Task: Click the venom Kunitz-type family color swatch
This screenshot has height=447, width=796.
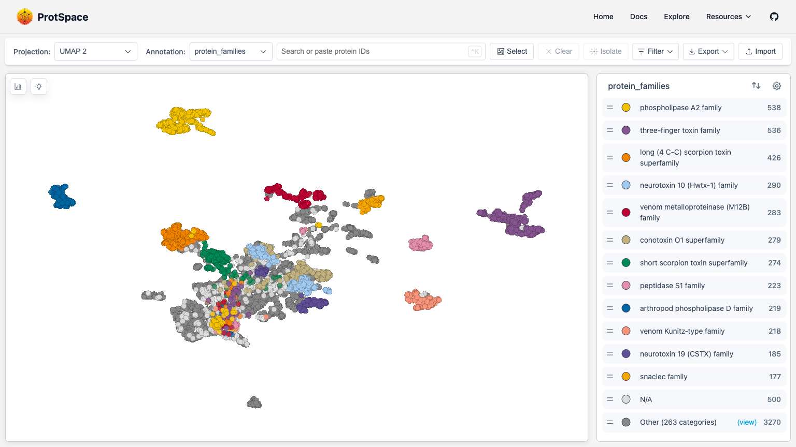Action: (x=626, y=331)
